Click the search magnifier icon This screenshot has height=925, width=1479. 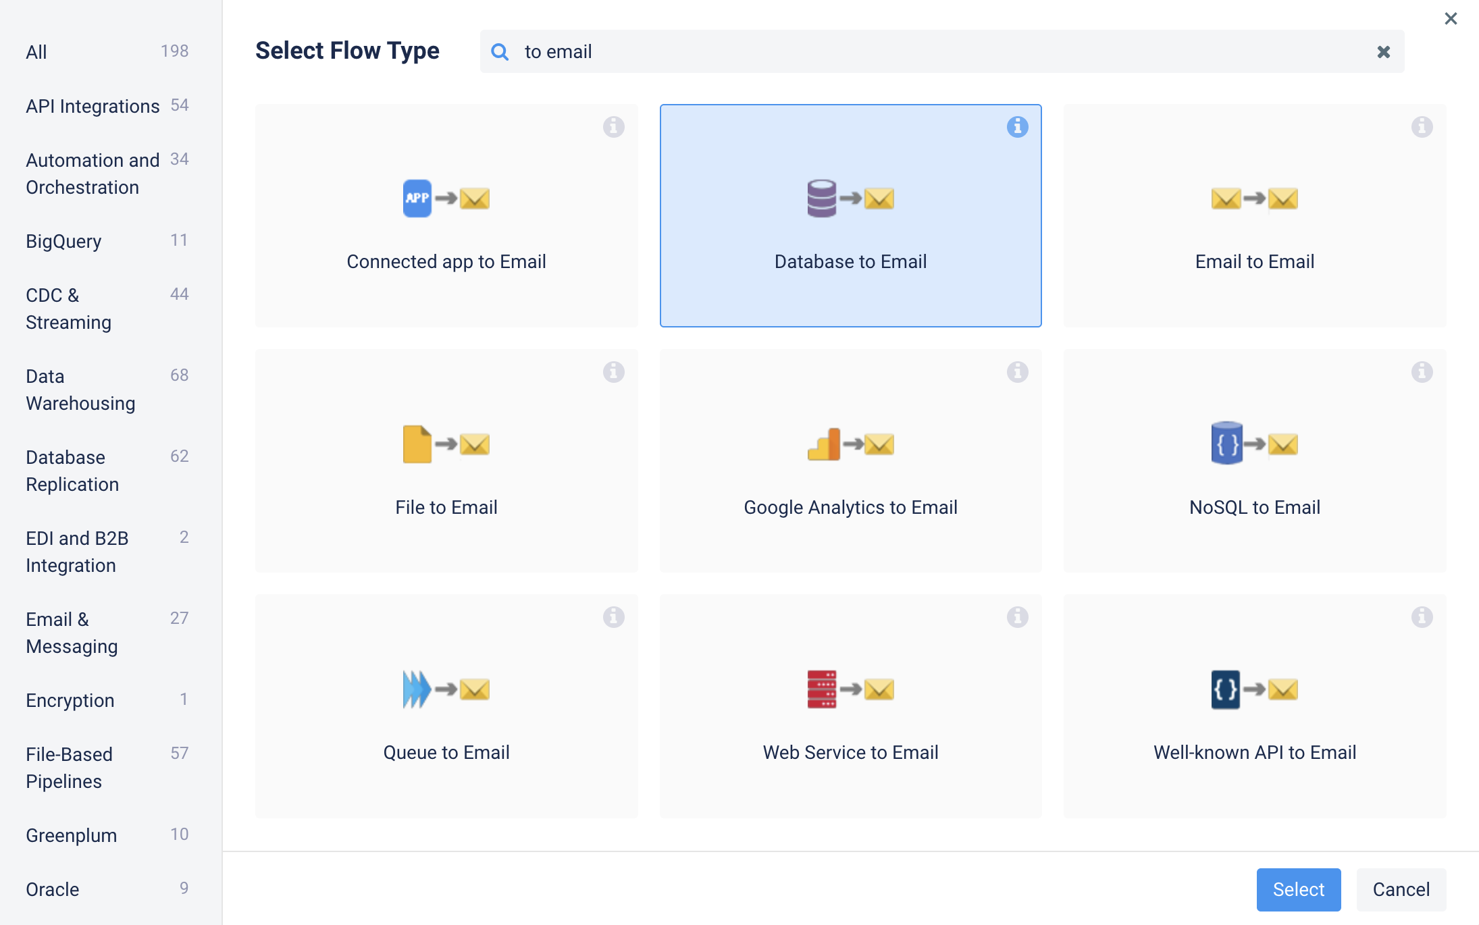500,51
